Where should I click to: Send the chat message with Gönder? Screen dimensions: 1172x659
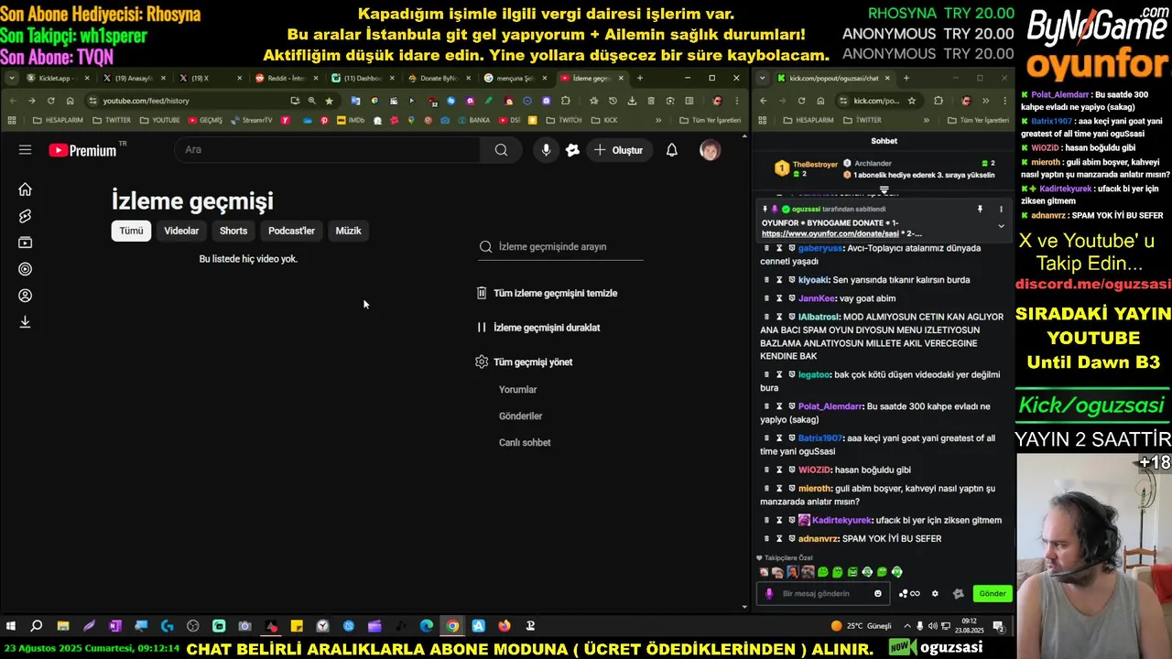pyautogui.click(x=993, y=594)
